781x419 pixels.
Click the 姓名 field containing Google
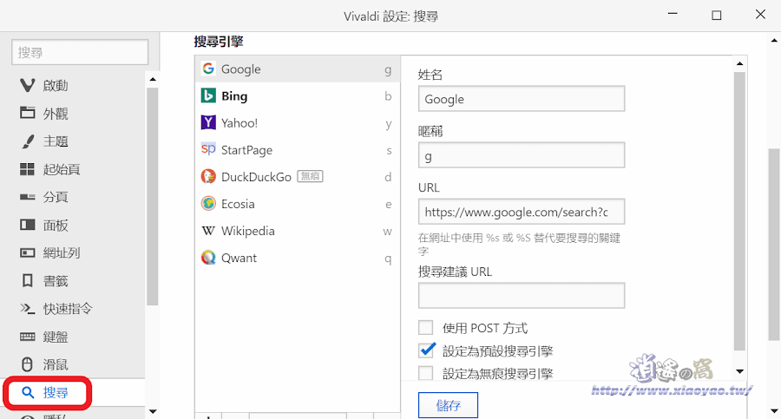522,99
